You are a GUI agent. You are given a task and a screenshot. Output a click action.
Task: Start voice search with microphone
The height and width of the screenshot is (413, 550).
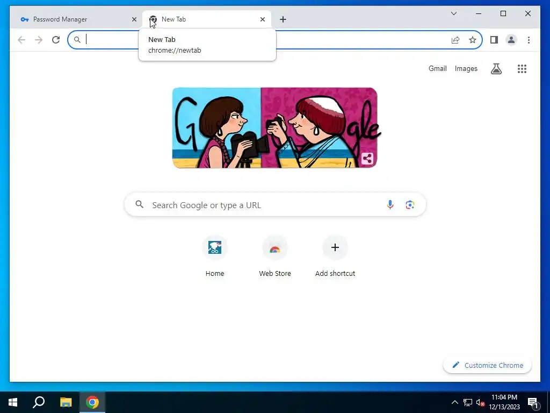[390, 205]
